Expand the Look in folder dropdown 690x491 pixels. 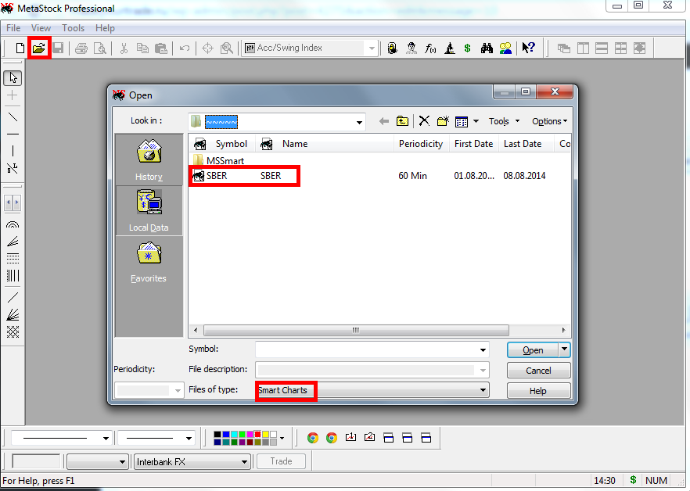360,122
